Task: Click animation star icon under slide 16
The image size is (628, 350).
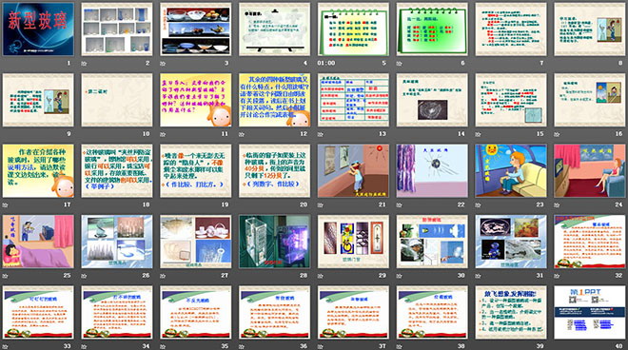Action: pos(557,134)
